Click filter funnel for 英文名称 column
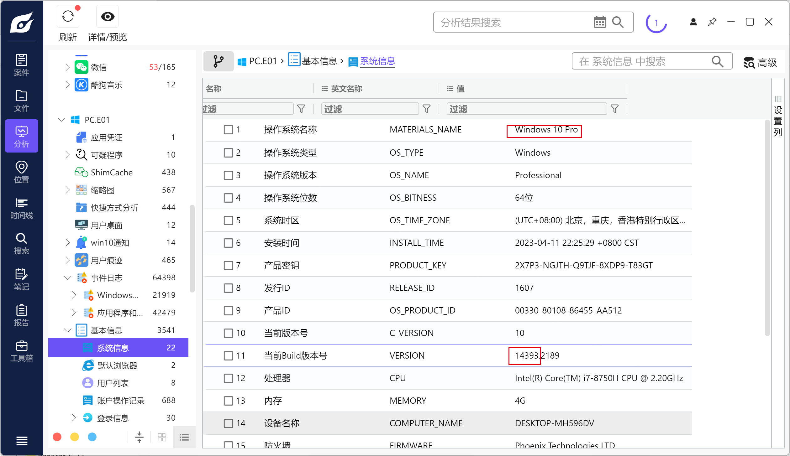 426,109
